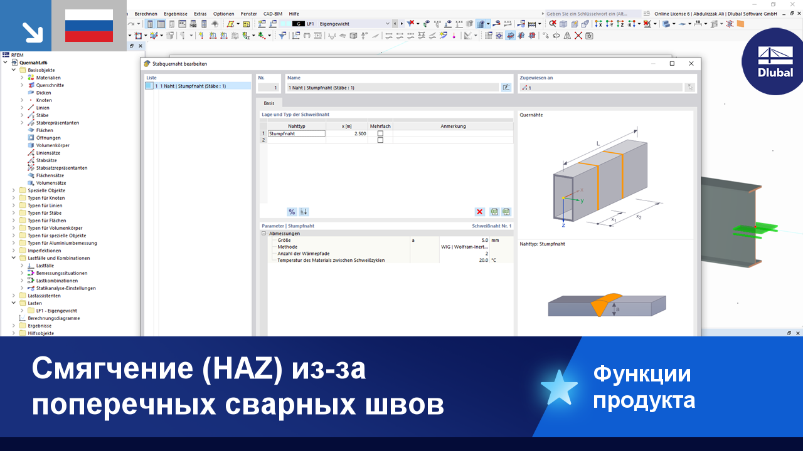Viewport: 803px width, 451px height.
Task: Tick the Mehrfach checkbox in row 2
Action: click(380, 140)
